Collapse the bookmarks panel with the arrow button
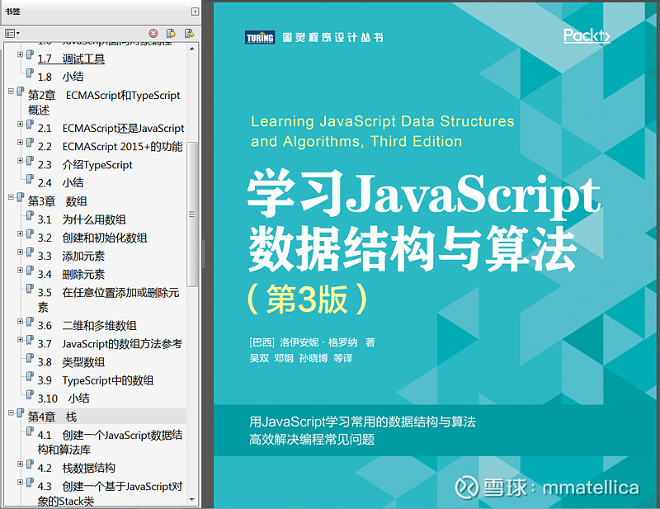Viewport: 660px width, 509px height. (195, 12)
